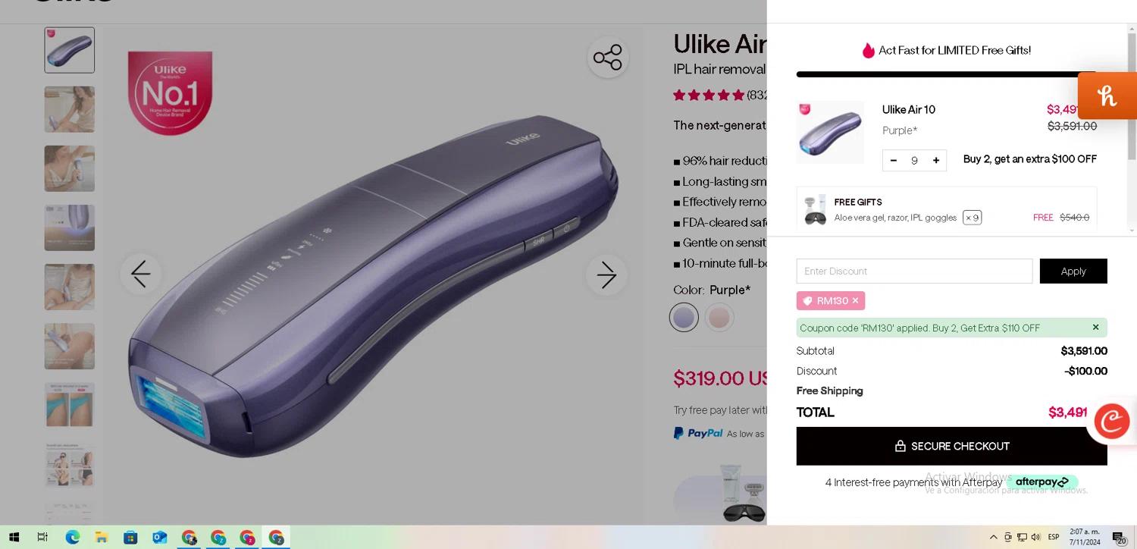Select the pink color swatch

pyautogui.click(x=719, y=317)
